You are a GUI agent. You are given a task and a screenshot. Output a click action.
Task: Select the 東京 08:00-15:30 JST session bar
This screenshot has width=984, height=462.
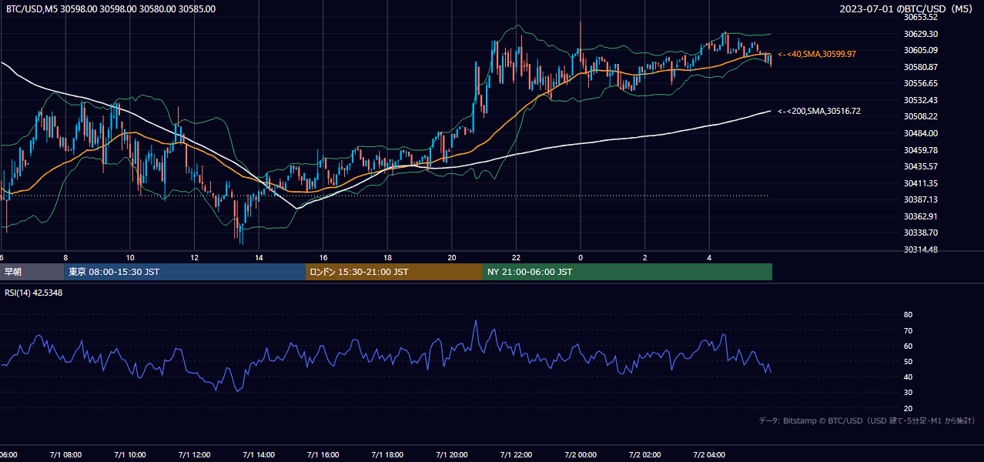185,272
